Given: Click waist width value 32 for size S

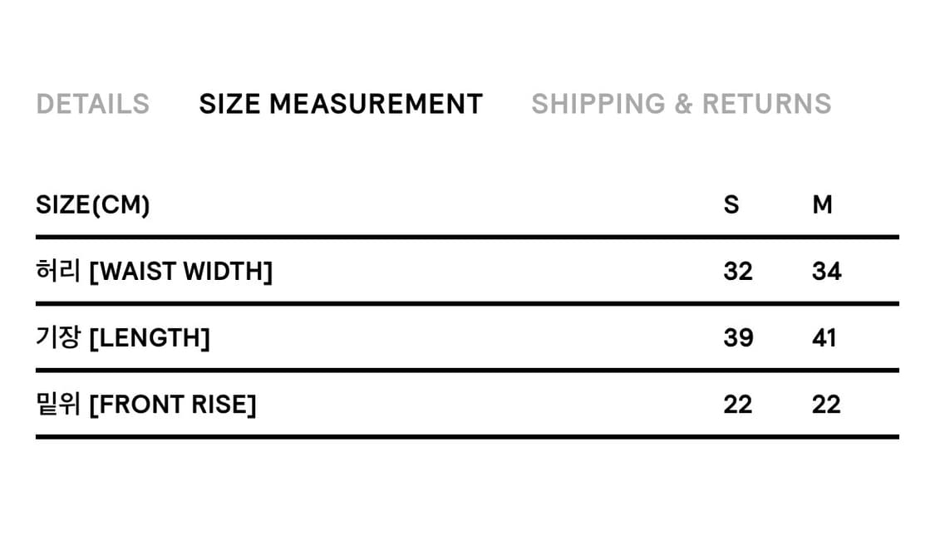Looking at the screenshot, I should tap(738, 271).
